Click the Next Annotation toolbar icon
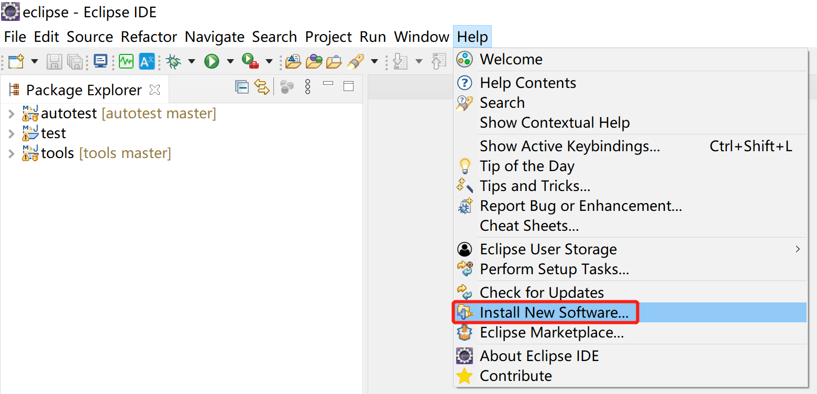 click(400, 61)
